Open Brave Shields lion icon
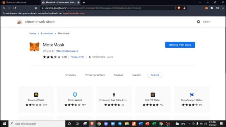 coord(179,8)
